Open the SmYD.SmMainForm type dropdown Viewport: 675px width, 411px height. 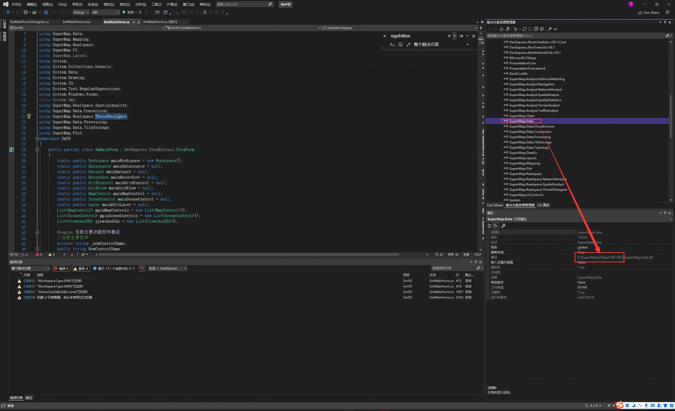pos(243,28)
